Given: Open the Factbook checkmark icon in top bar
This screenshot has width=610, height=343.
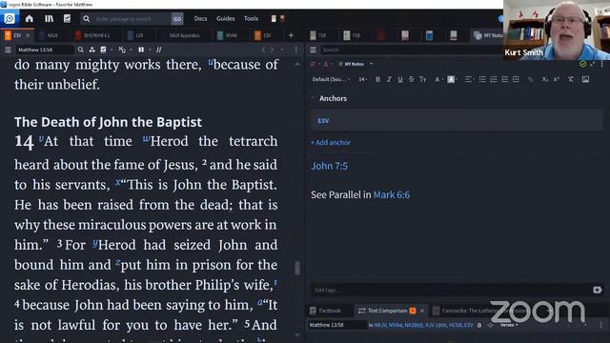Looking at the screenshot, I should [x=67, y=18].
